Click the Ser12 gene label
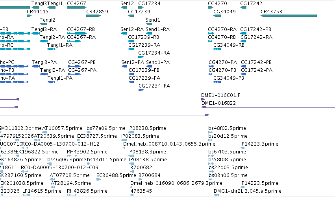335x197 pixels. click(127, 4)
